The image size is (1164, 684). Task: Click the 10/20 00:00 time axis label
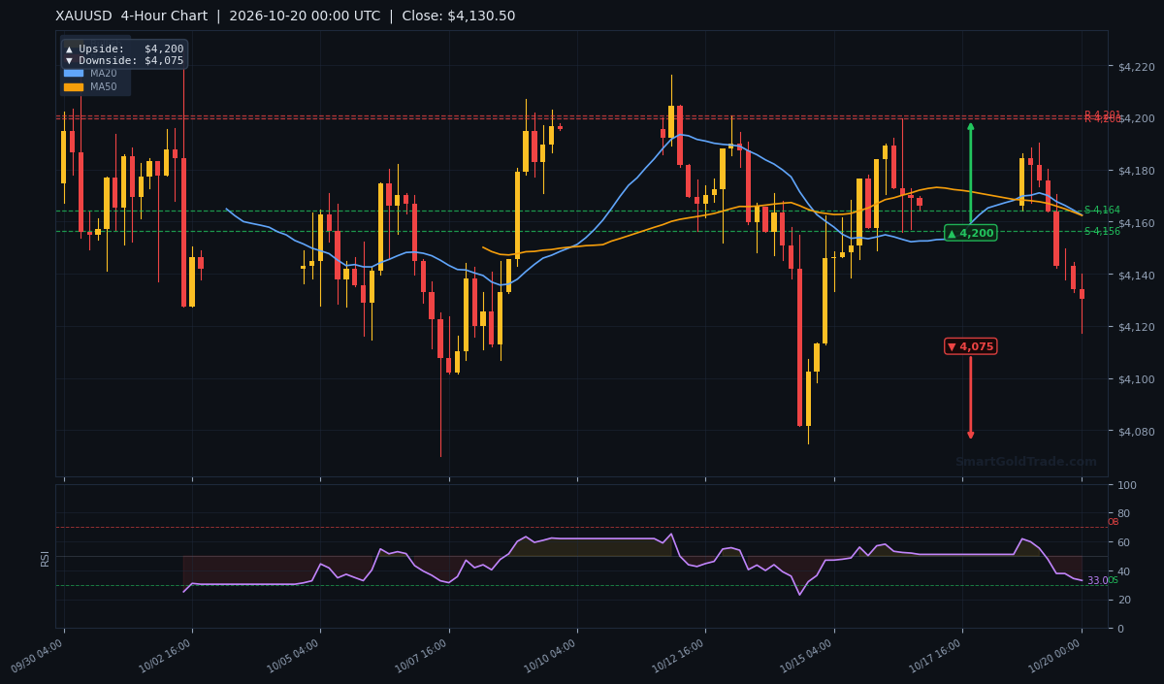[1054, 656]
